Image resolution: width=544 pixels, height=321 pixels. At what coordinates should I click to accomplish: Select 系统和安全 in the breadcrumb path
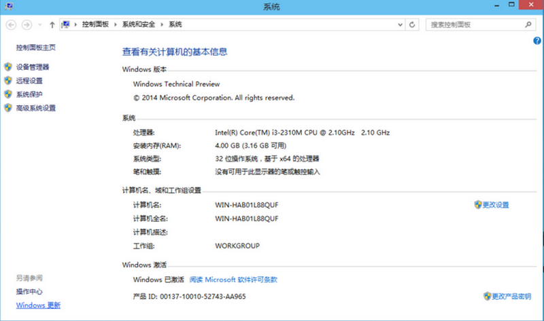coord(138,24)
